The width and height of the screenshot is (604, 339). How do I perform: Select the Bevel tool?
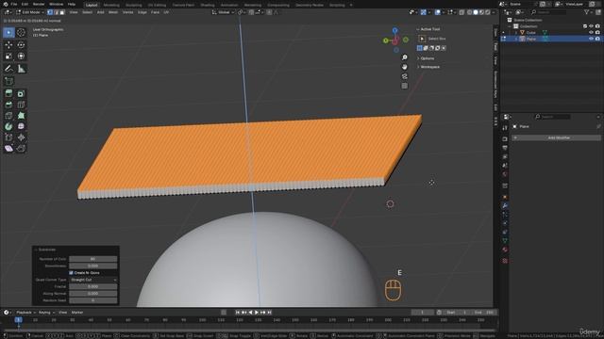pyautogui.click(x=8, y=105)
